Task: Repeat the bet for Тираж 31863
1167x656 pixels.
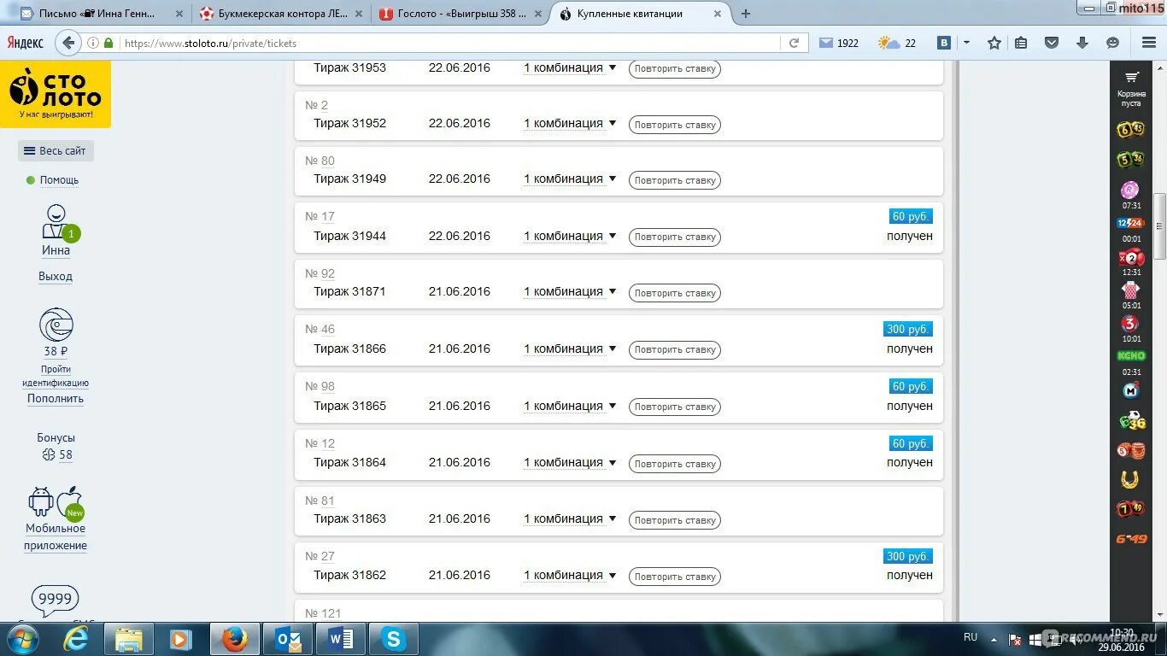Action: 675,520
